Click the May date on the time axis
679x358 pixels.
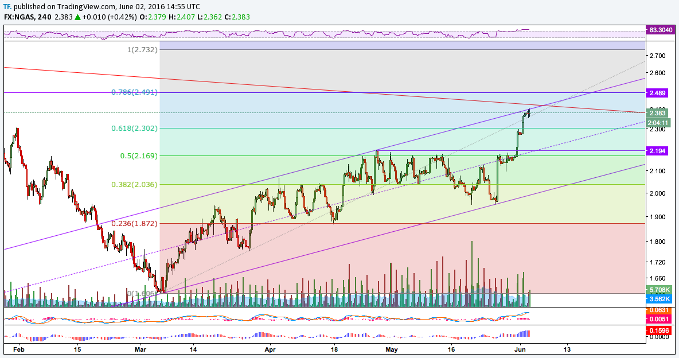click(392, 349)
